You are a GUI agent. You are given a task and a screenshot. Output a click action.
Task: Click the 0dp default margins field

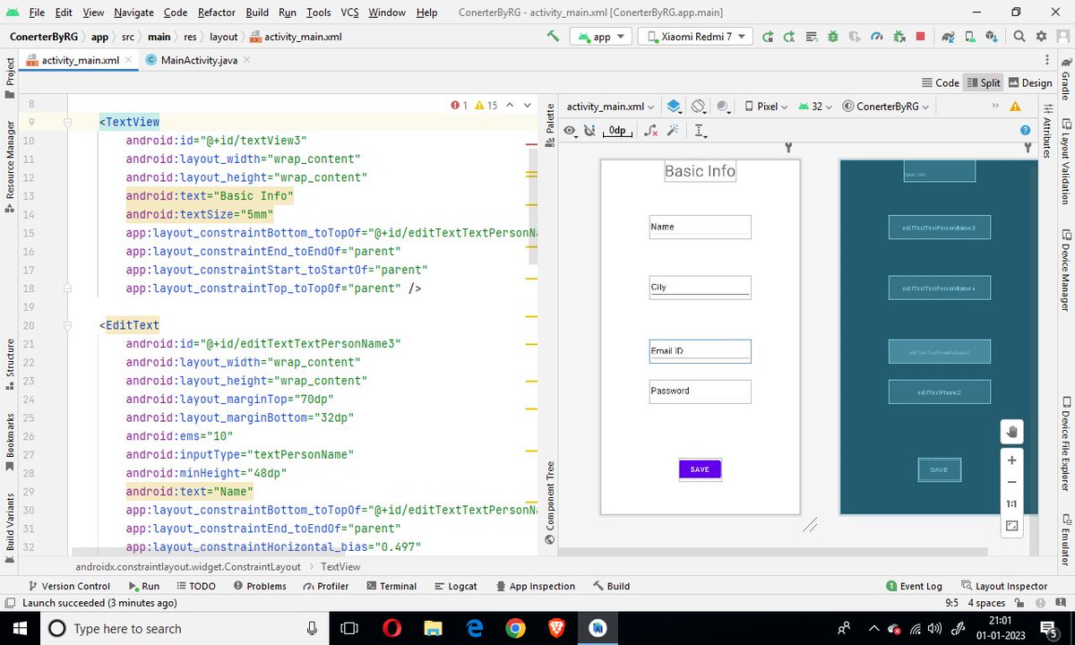click(616, 131)
